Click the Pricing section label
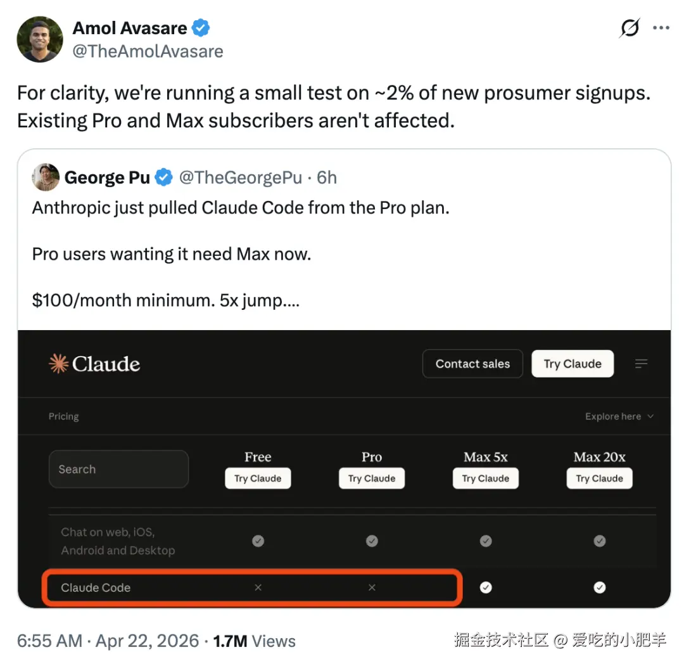Viewport: 684px width, 666px height. pyautogui.click(x=63, y=416)
